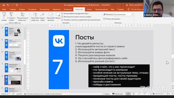Viewport: 174px width, 98px height.
Task: Start slideshow with the С начала button
Action: tap(4, 17)
